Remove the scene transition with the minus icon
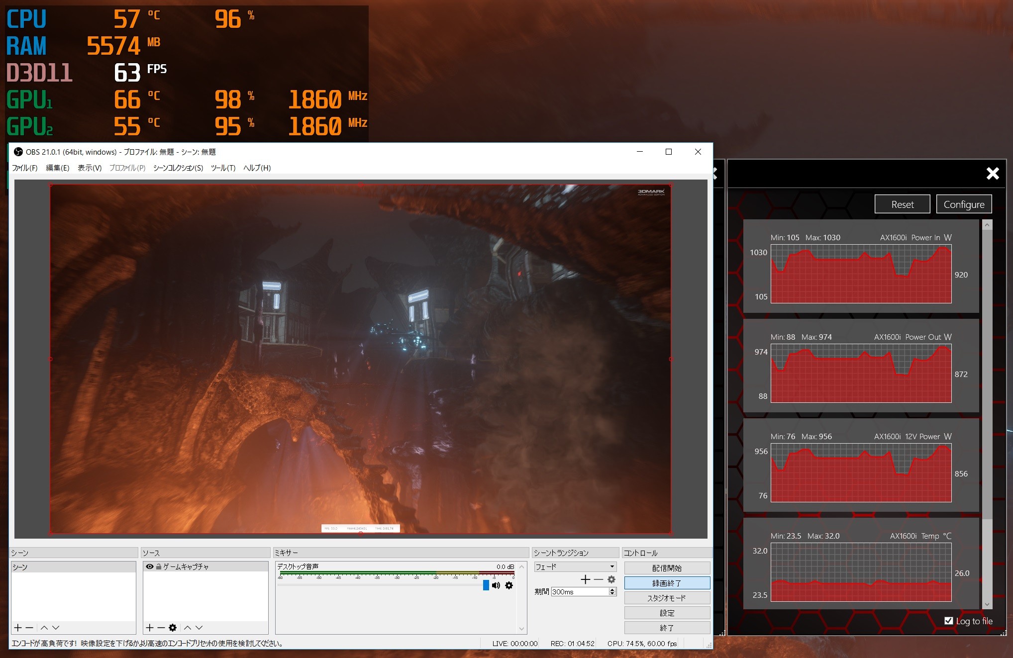The image size is (1013, 658). [x=599, y=579]
